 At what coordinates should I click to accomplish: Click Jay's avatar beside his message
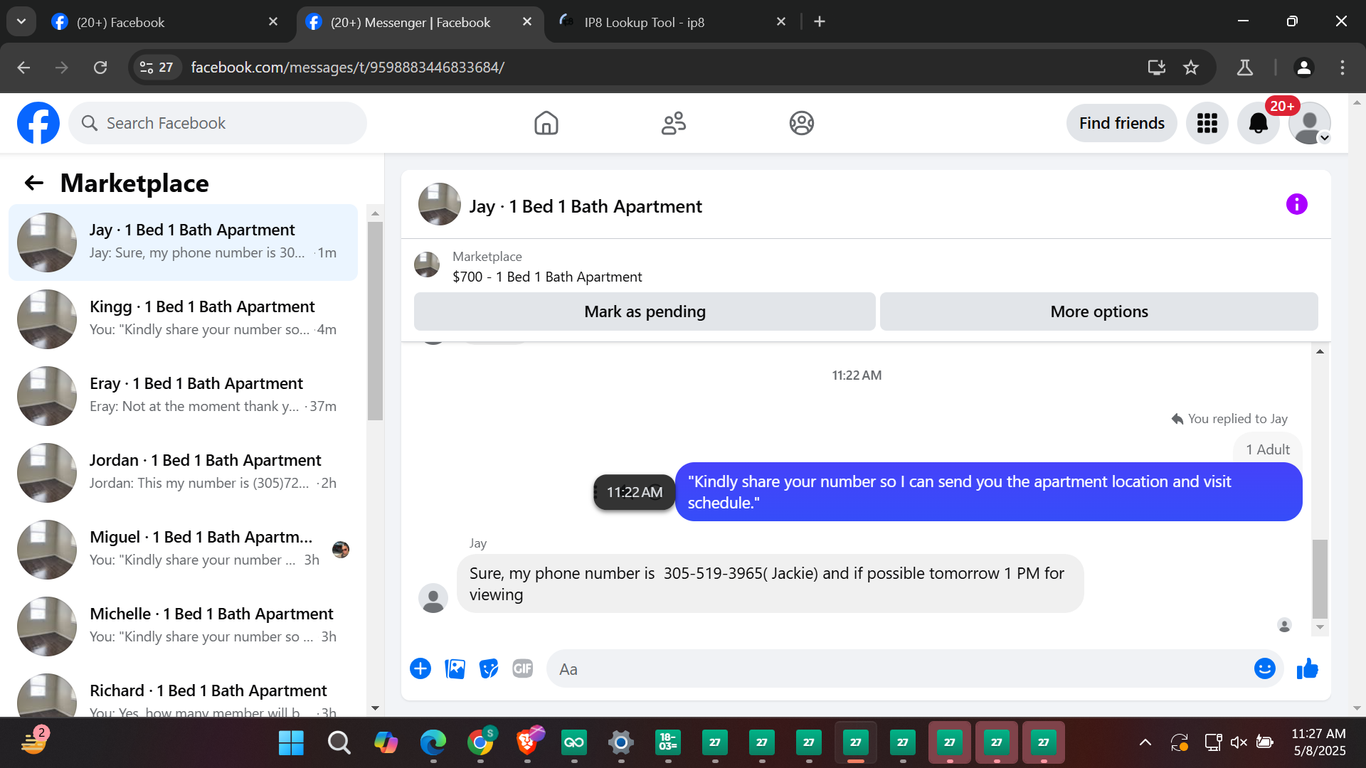[433, 598]
